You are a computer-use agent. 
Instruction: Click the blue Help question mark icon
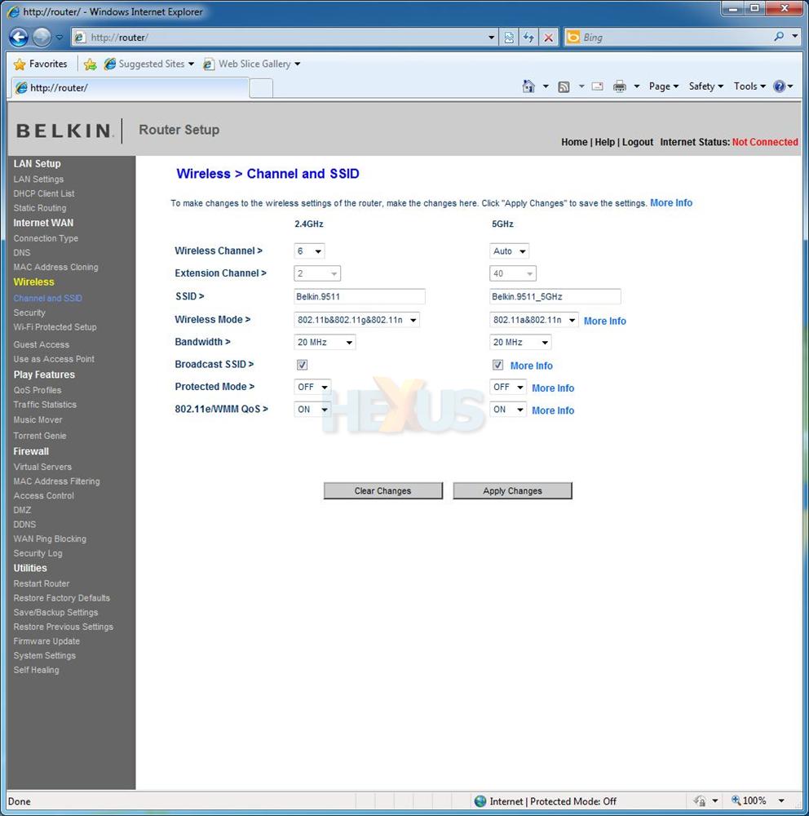click(x=779, y=86)
